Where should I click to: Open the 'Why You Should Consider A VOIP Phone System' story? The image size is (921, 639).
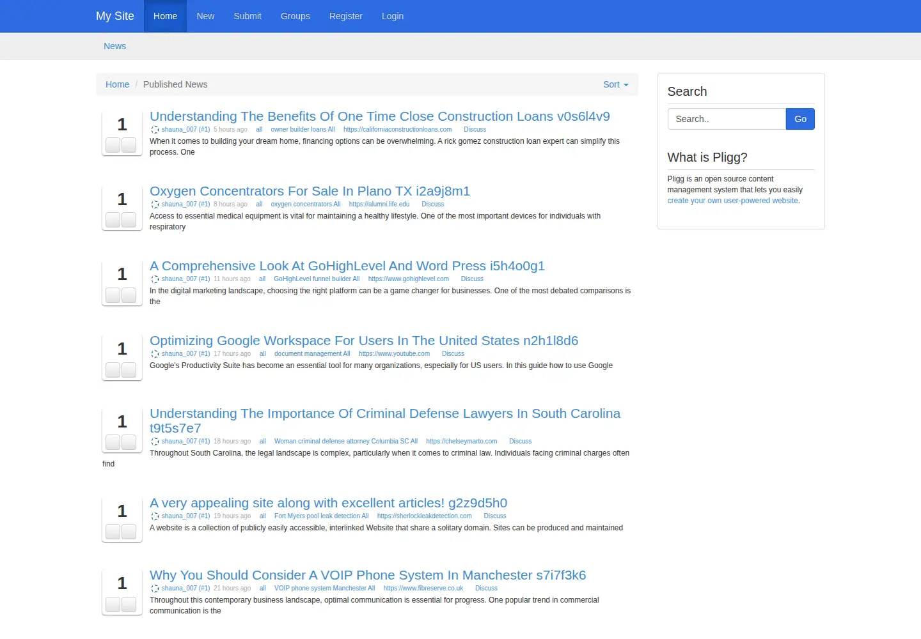[x=368, y=575]
